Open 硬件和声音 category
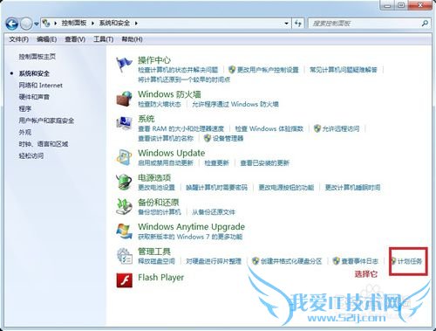Screen dimensions: 436x331 click(x=34, y=97)
